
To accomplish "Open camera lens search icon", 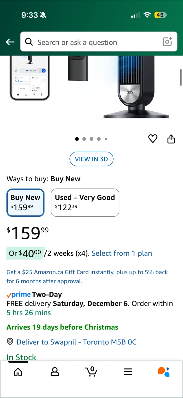I will coord(168,42).
